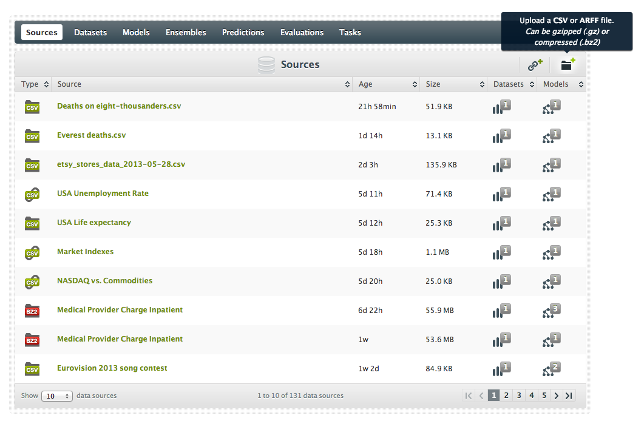Open the Ensembles tab
This screenshot has height=421, width=644.
click(186, 32)
